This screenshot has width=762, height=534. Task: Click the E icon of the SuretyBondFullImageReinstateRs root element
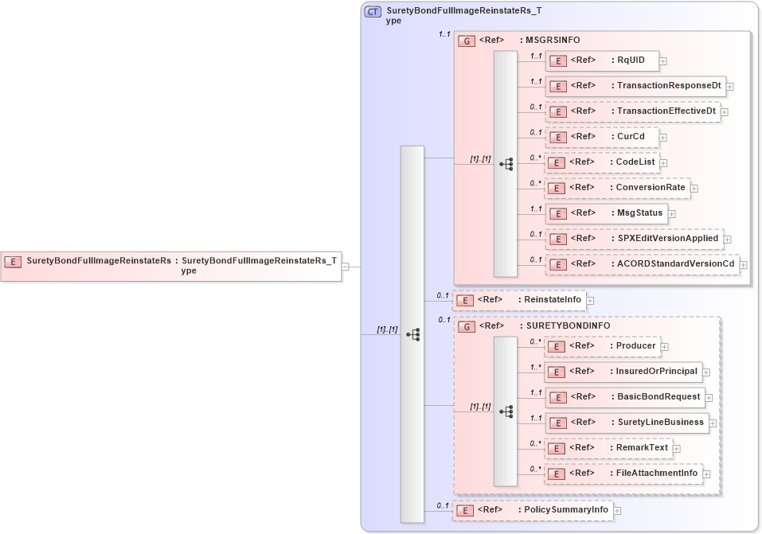click(12, 261)
